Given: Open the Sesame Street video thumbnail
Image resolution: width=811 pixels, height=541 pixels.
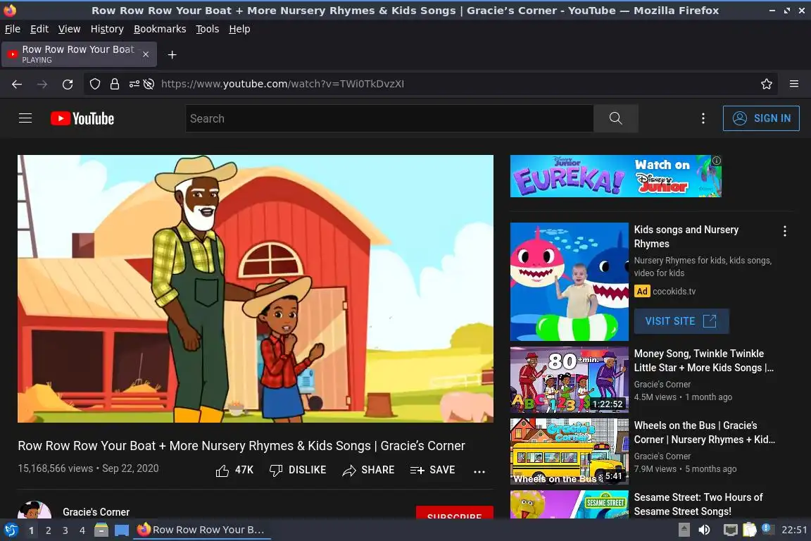Looking at the screenshot, I should tap(570, 504).
